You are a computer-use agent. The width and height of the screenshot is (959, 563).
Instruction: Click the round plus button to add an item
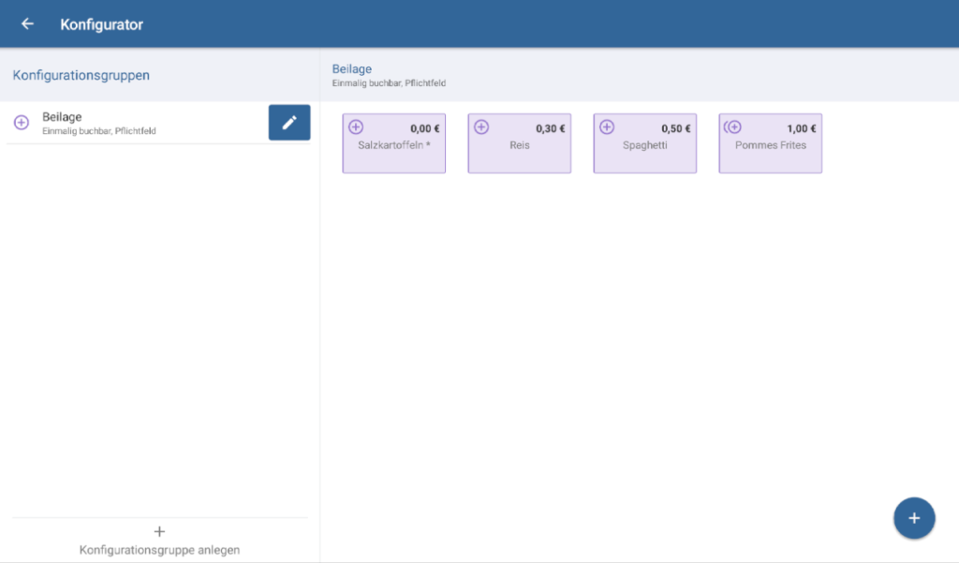point(914,518)
